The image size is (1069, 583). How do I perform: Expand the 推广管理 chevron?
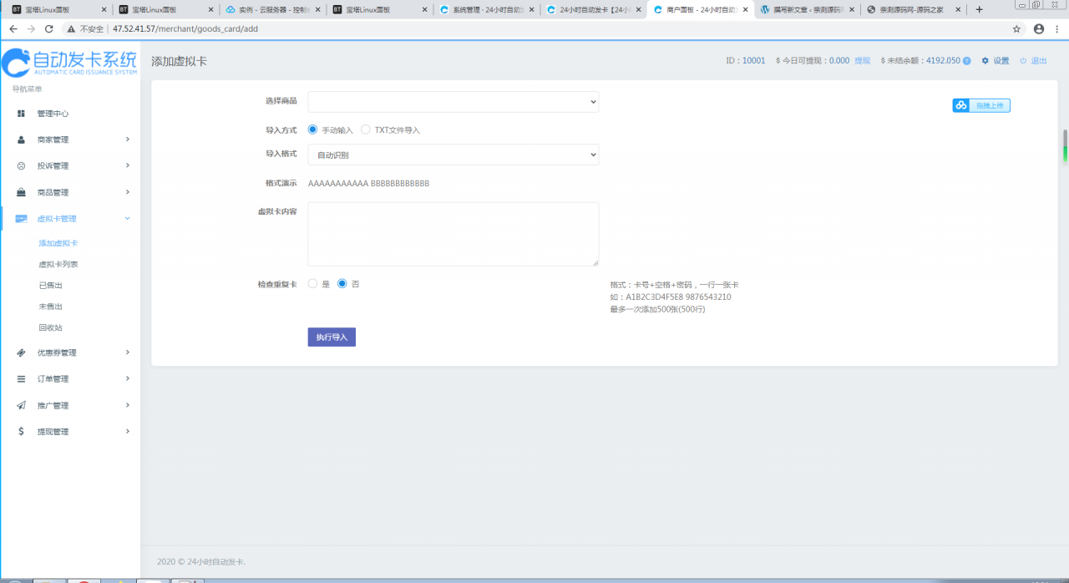pos(127,405)
